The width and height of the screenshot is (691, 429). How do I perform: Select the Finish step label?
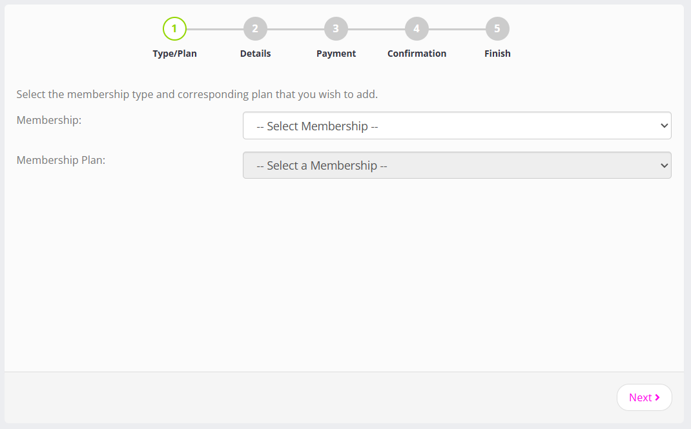click(x=497, y=54)
